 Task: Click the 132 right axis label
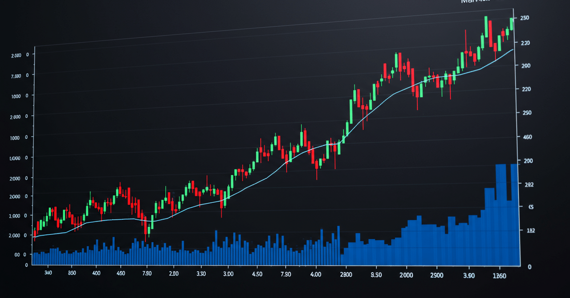click(x=530, y=230)
